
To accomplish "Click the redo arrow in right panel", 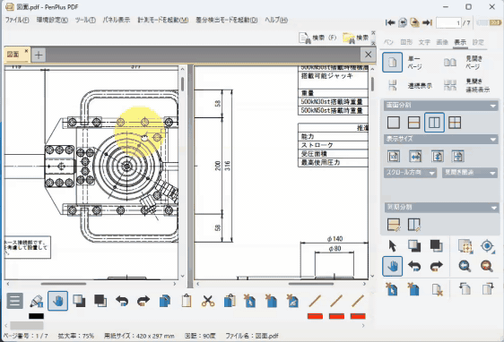I will coord(436,266).
